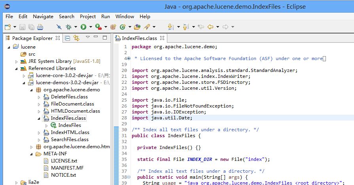Expand JRE System Library node

pyautogui.click(x=16, y=62)
